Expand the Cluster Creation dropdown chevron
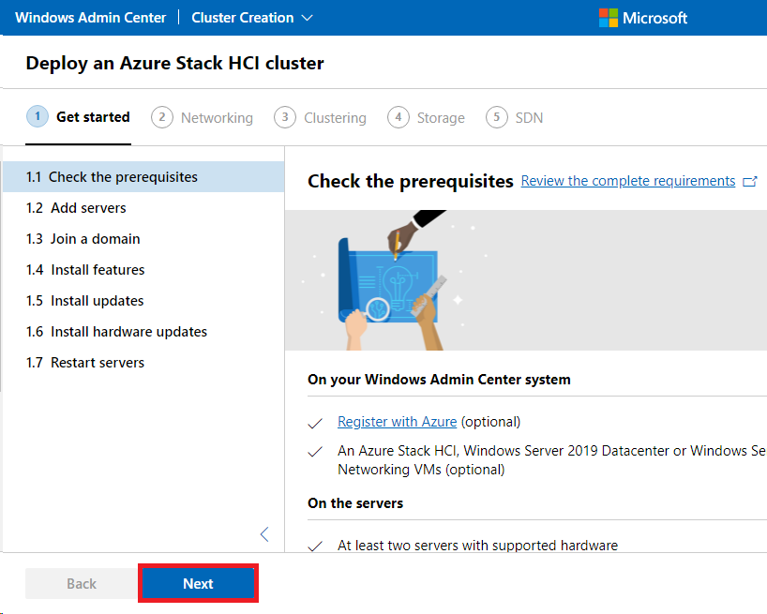This screenshot has height=614, width=767. [x=307, y=18]
